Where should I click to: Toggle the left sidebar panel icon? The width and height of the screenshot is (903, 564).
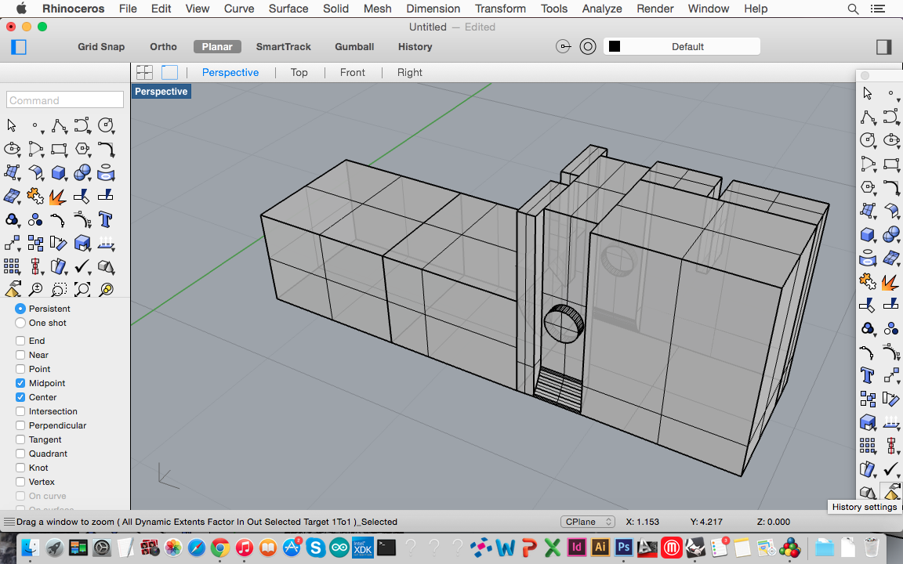pos(19,47)
